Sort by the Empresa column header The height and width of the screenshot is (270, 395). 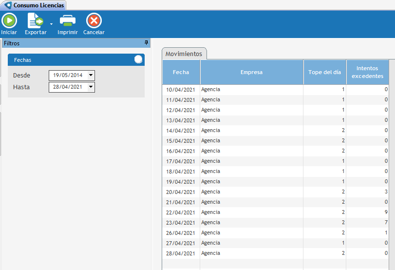click(251, 72)
